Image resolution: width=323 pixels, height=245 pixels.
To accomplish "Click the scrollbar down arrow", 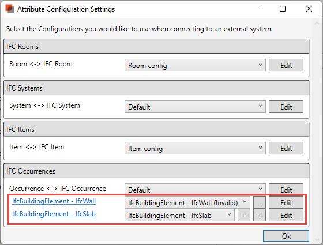I will coord(317,239).
